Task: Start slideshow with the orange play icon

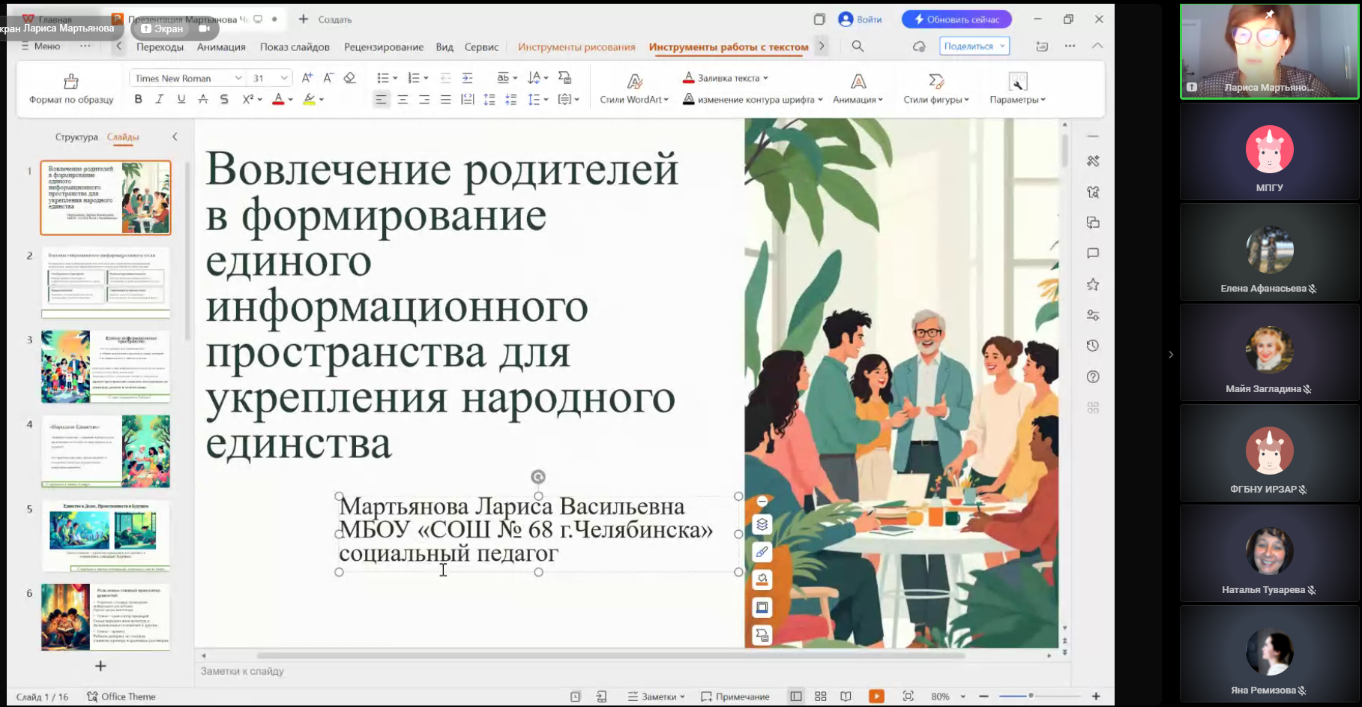Action: tap(876, 696)
